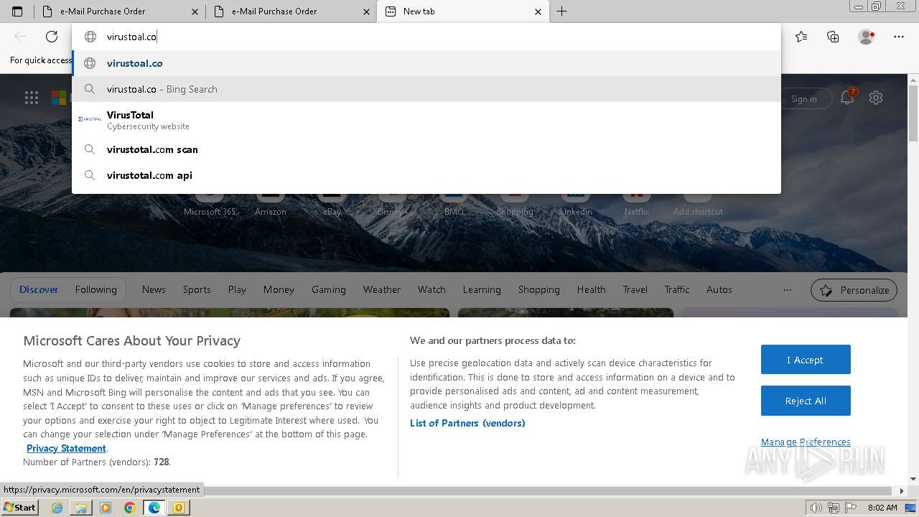Open the Windows Start menu
This screenshot has width=919, height=517.
[20, 508]
